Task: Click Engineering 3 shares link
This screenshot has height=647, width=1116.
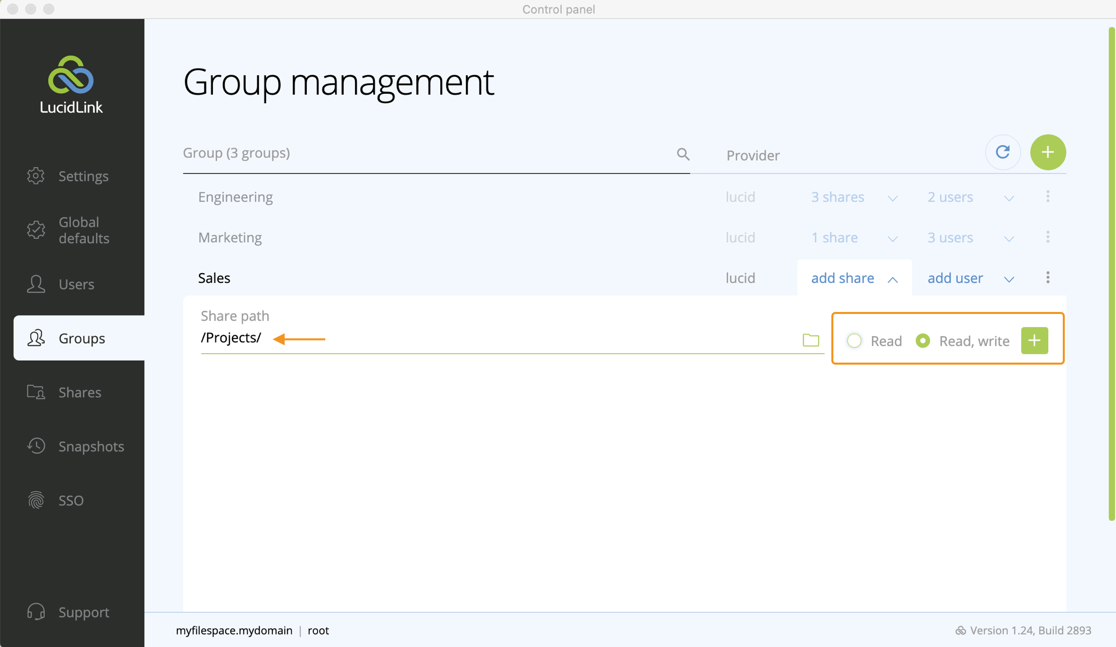Action: (x=837, y=197)
